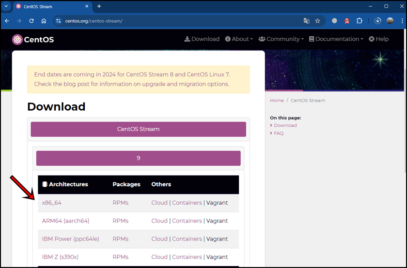Maximize the browser window
This screenshot has height=268, width=407.
click(x=386, y=6)
